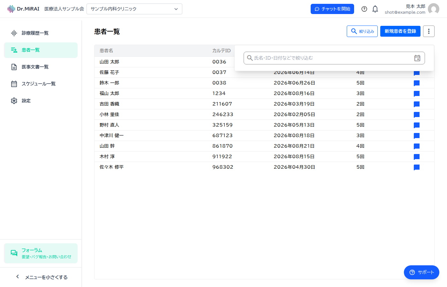Open chat icon for 山田 幹

point(417,146)
